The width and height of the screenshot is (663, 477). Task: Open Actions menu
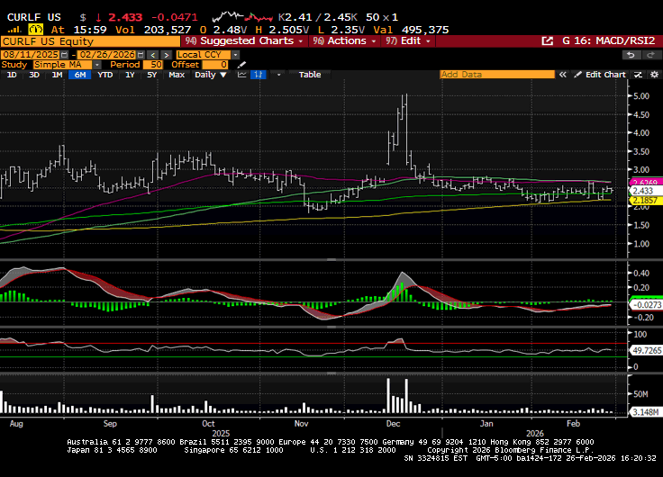coord(344,41)
